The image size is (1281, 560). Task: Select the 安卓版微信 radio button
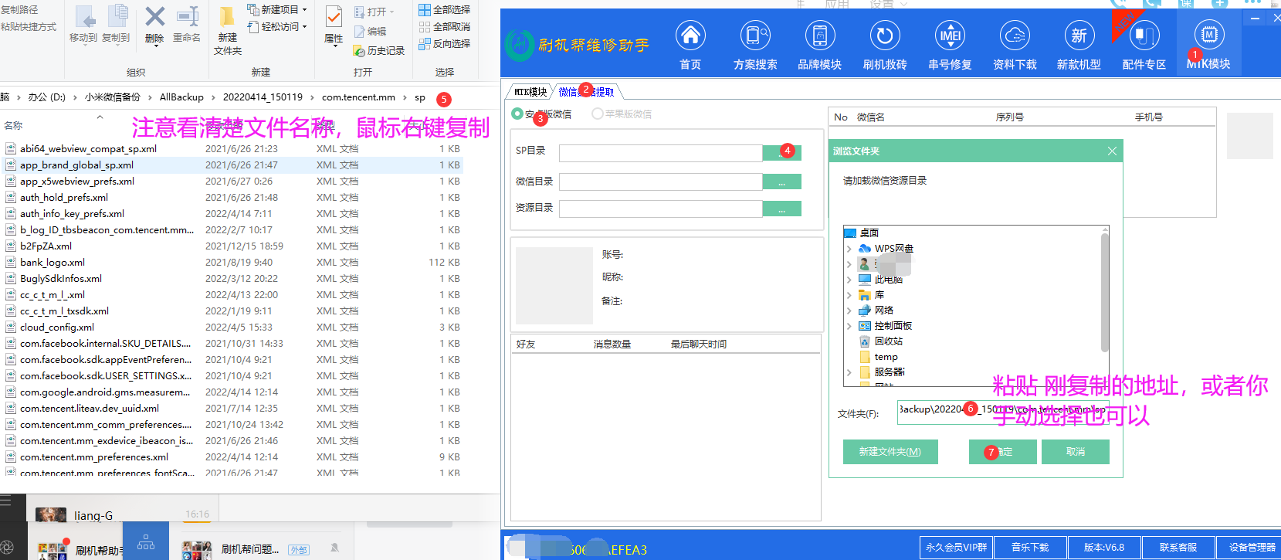tap(517, 114)
